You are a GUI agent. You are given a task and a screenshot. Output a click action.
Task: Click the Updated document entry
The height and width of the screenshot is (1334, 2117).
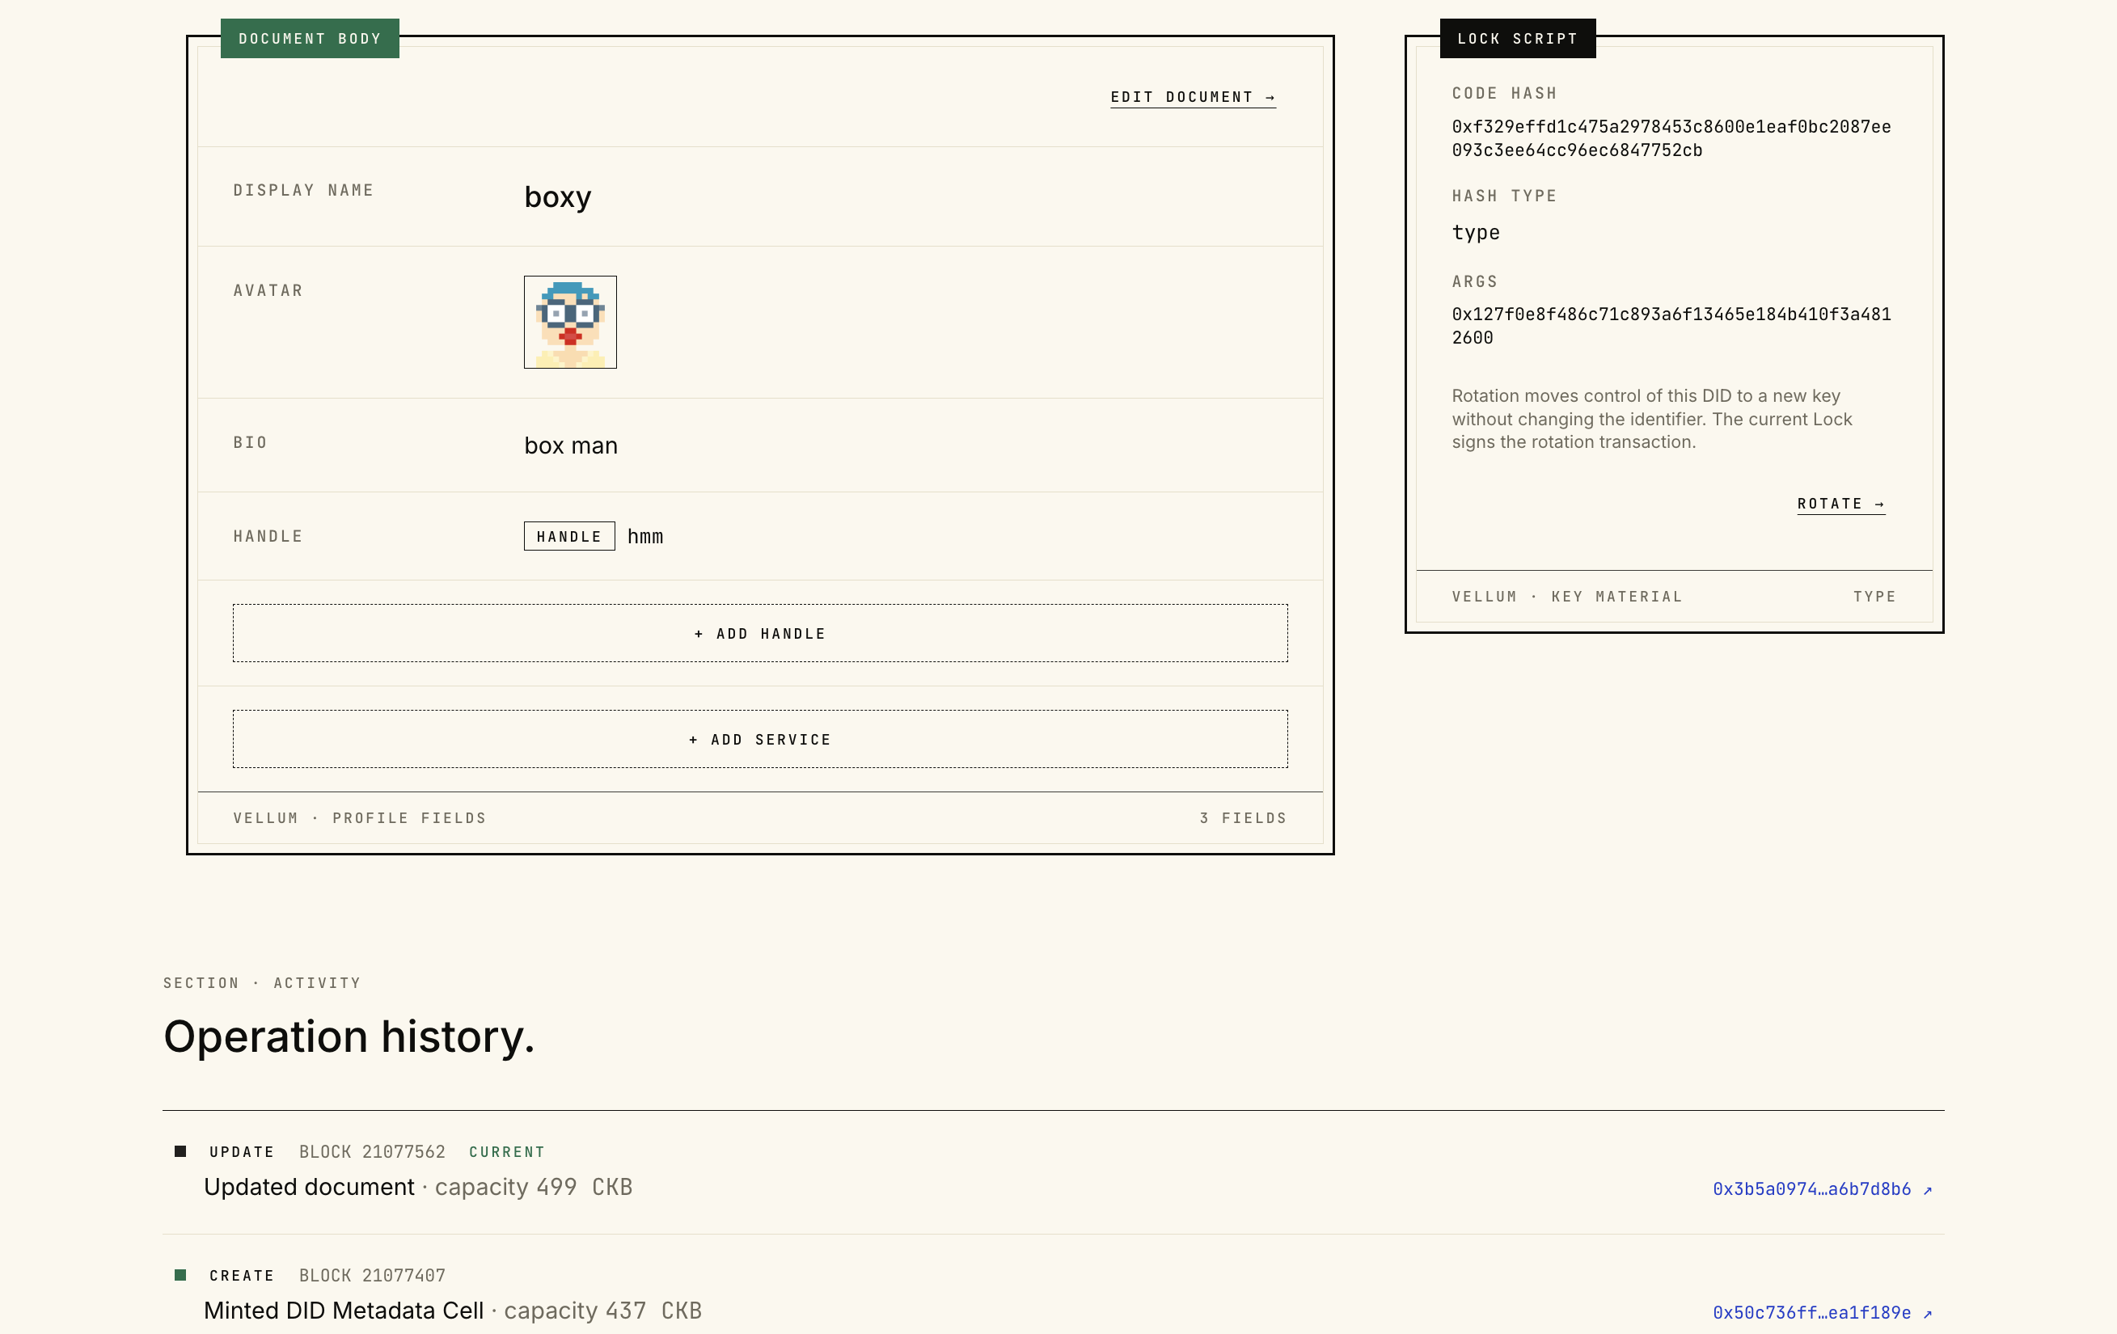[309, 1187]
